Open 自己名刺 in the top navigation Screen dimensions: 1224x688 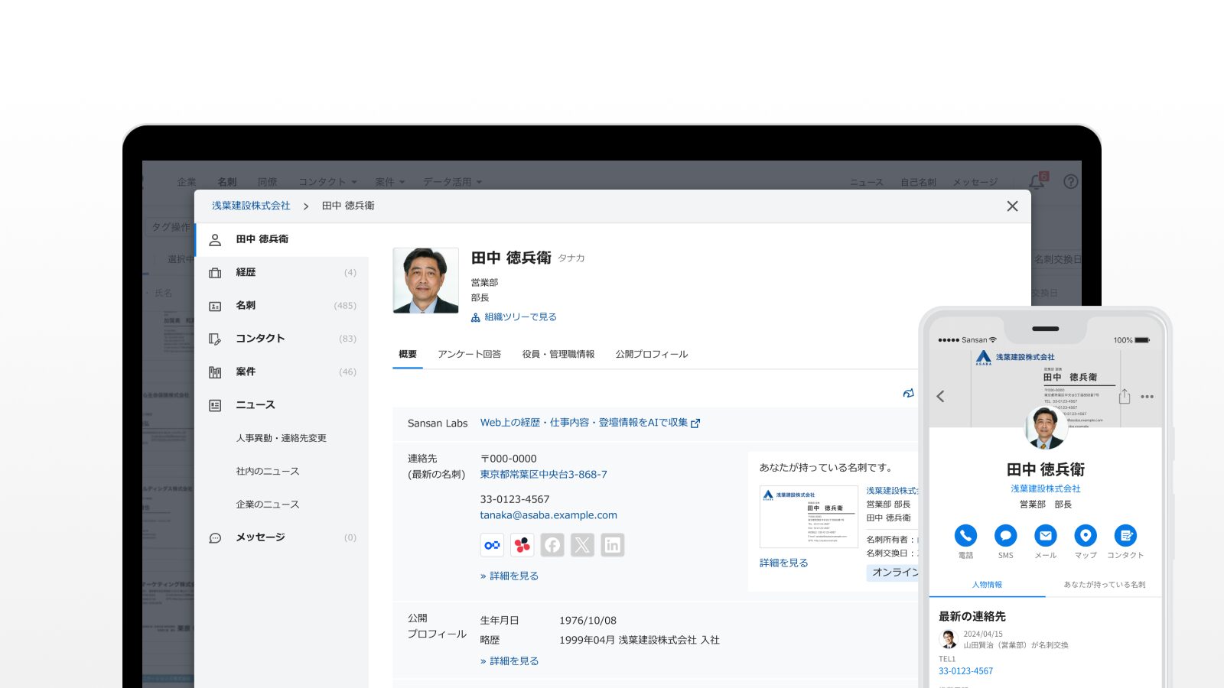click(x=918, y=182)
